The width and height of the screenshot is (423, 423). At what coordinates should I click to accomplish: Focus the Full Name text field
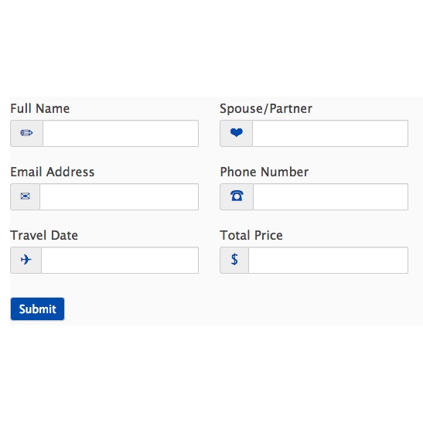click(121, 133)
